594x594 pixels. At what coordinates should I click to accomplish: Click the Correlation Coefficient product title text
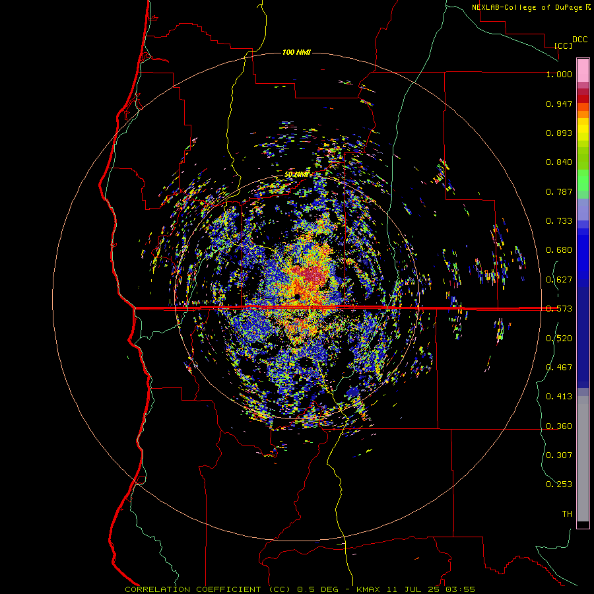208,589
